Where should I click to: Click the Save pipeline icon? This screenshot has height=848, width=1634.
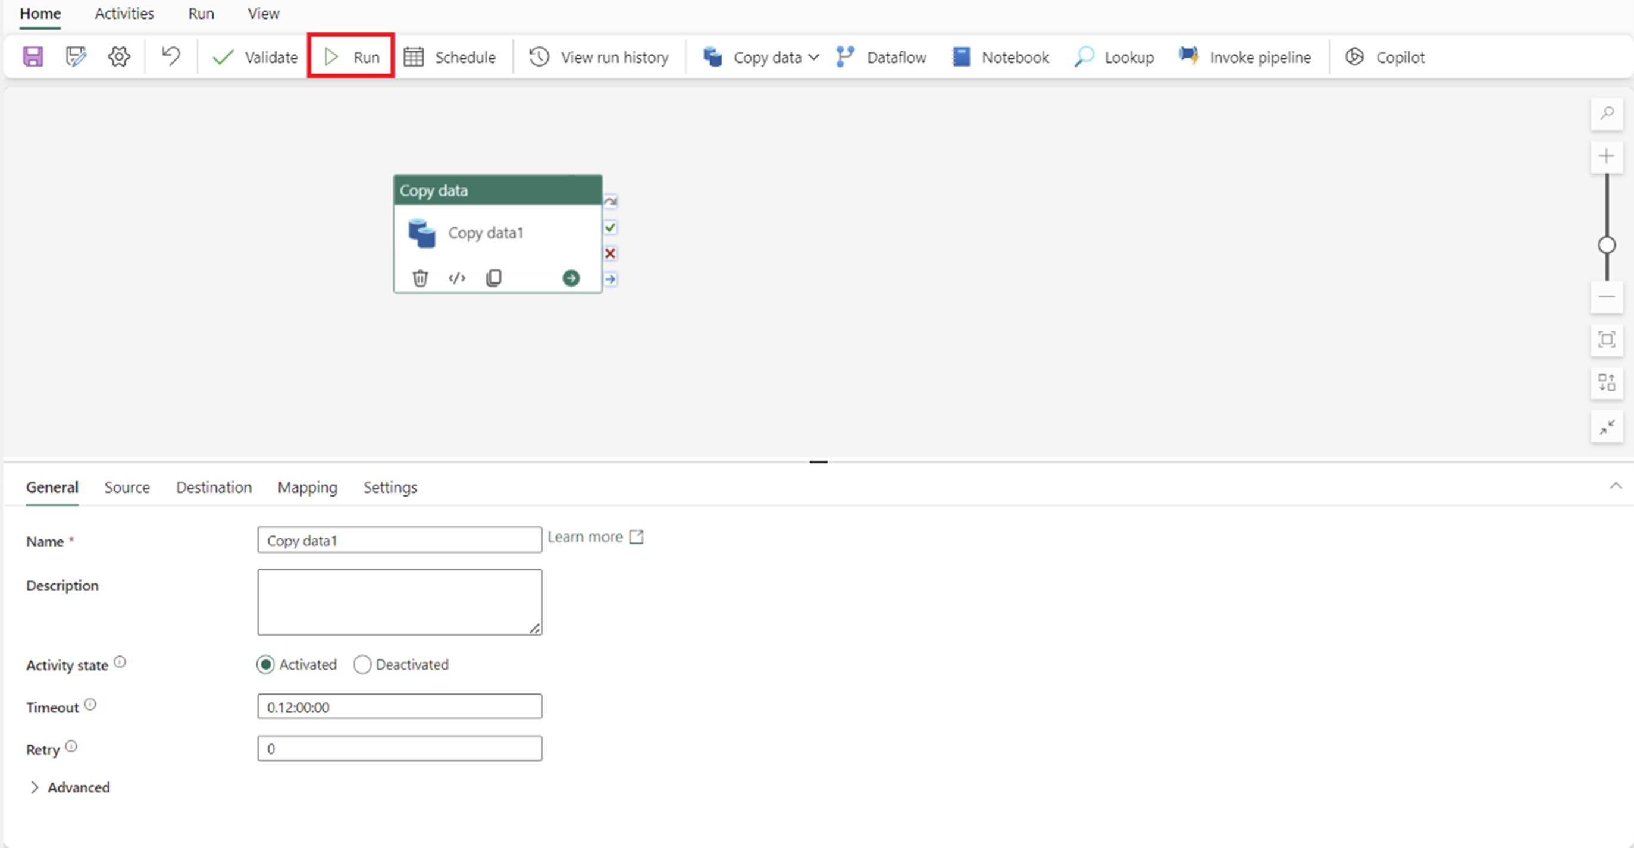click(32, 57)
